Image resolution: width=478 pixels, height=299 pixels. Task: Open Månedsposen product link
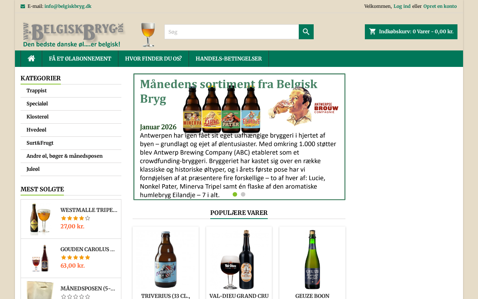88,289
